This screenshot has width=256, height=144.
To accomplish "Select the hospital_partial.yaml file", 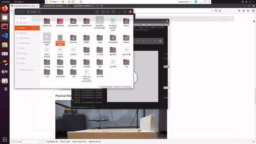I will tap(113, 24).
